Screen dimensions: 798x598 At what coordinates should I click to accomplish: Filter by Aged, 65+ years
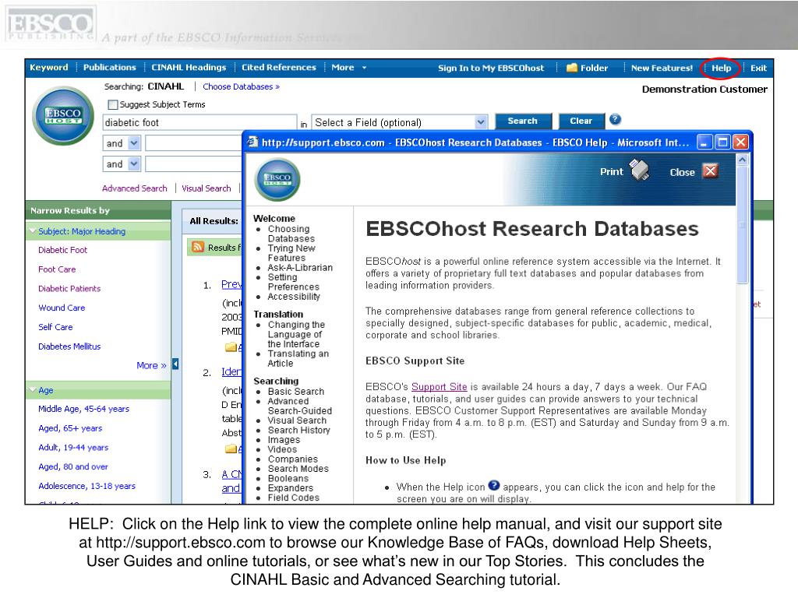(70, 428)
